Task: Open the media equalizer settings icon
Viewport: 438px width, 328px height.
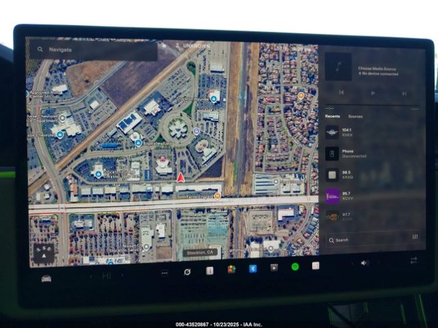Action: (x=415, y=237)
